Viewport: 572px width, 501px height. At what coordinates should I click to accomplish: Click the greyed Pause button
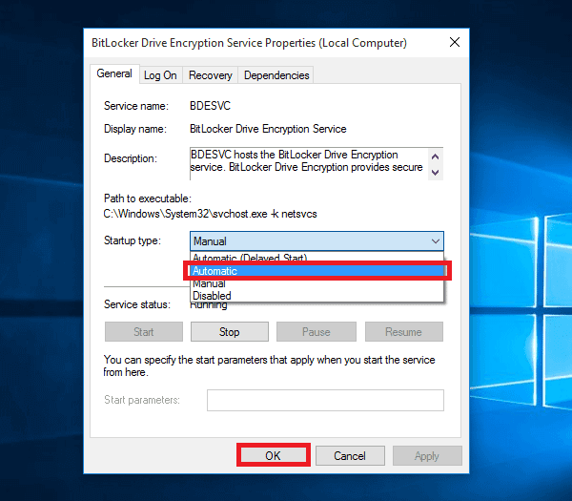[317, 331]
